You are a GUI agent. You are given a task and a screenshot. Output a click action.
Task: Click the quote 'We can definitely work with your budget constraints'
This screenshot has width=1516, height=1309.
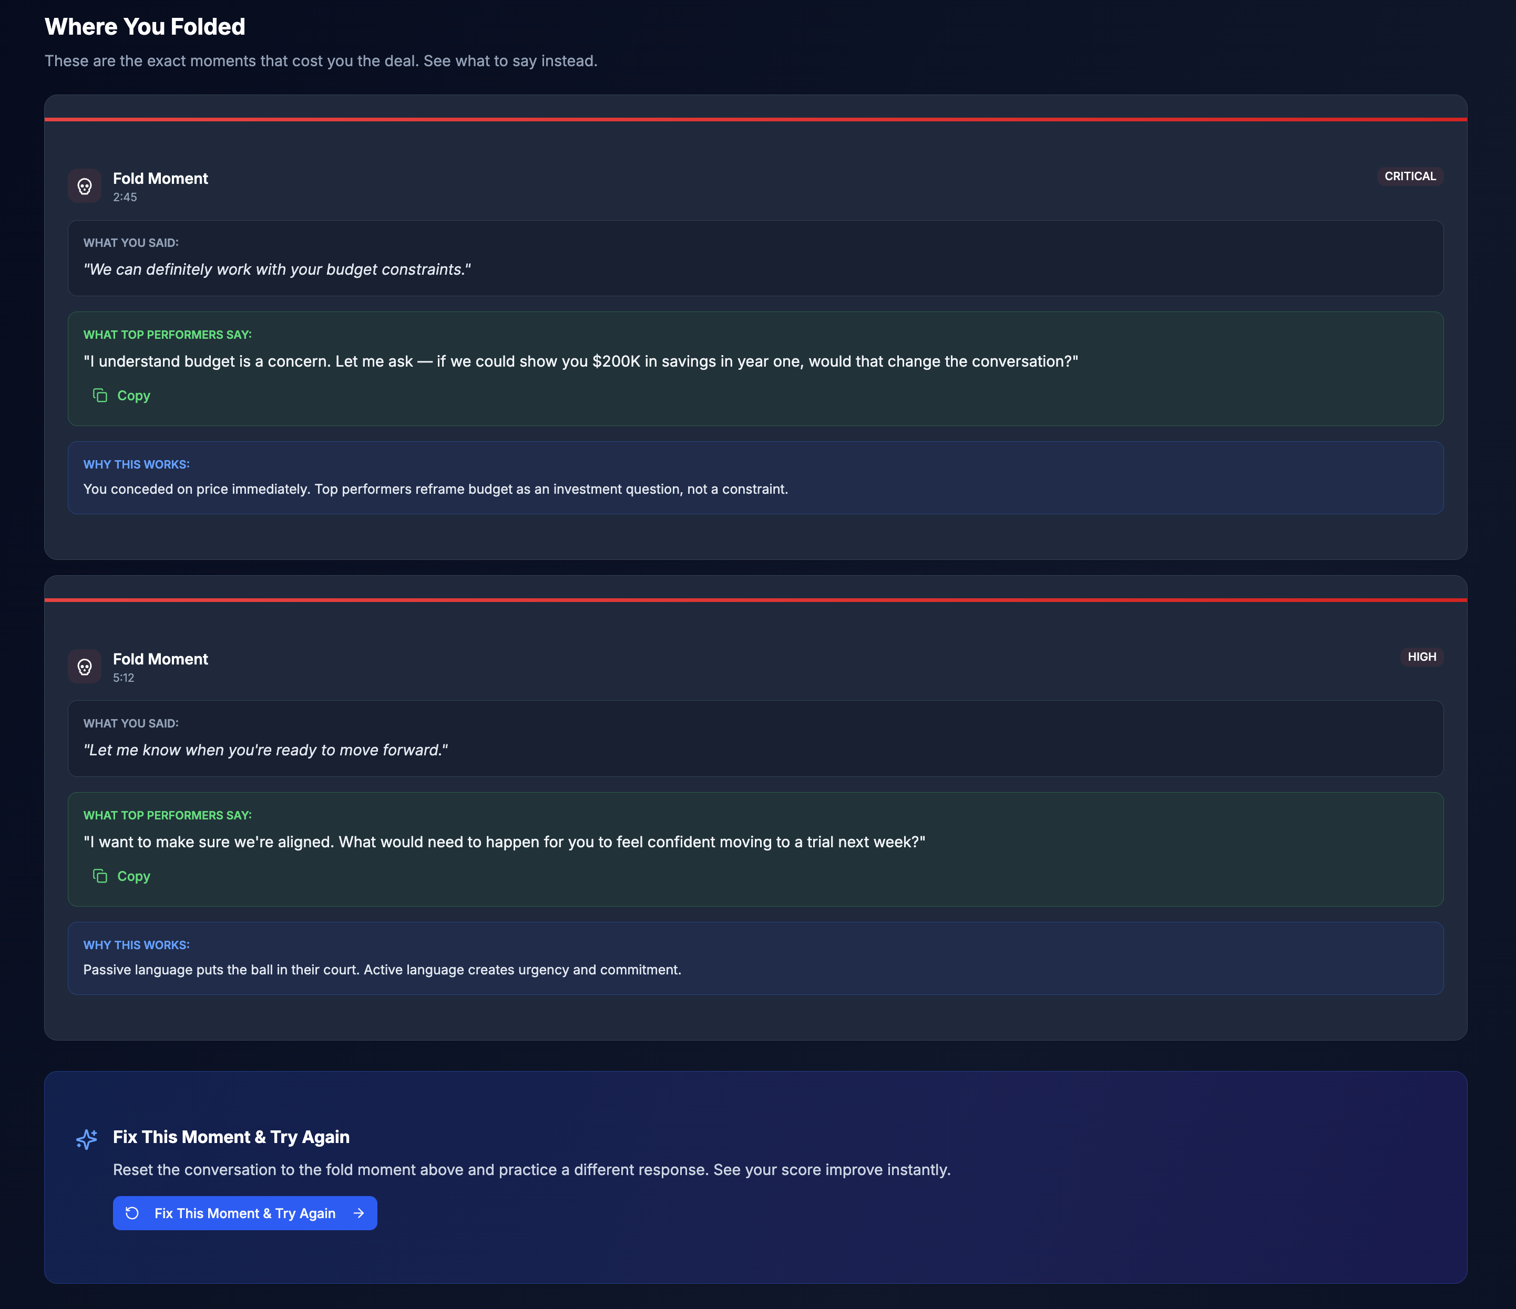pos(278,269)
